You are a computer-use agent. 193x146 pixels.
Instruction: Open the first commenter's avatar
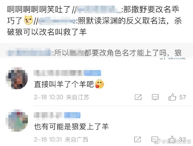[x=17, y=78]
